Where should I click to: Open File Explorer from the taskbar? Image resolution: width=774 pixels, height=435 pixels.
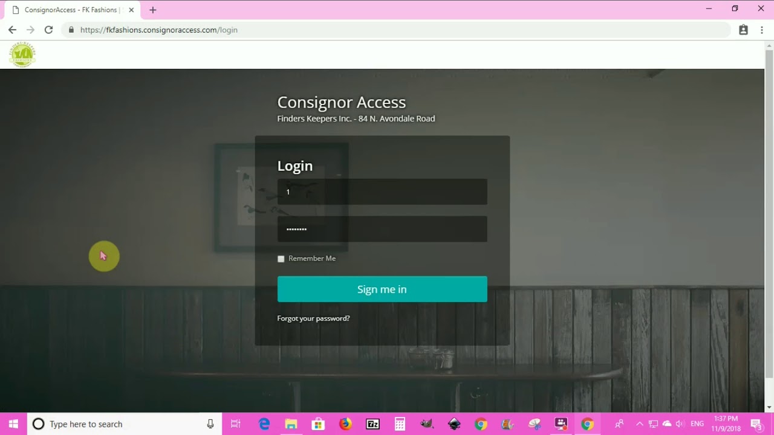point(291,424)
